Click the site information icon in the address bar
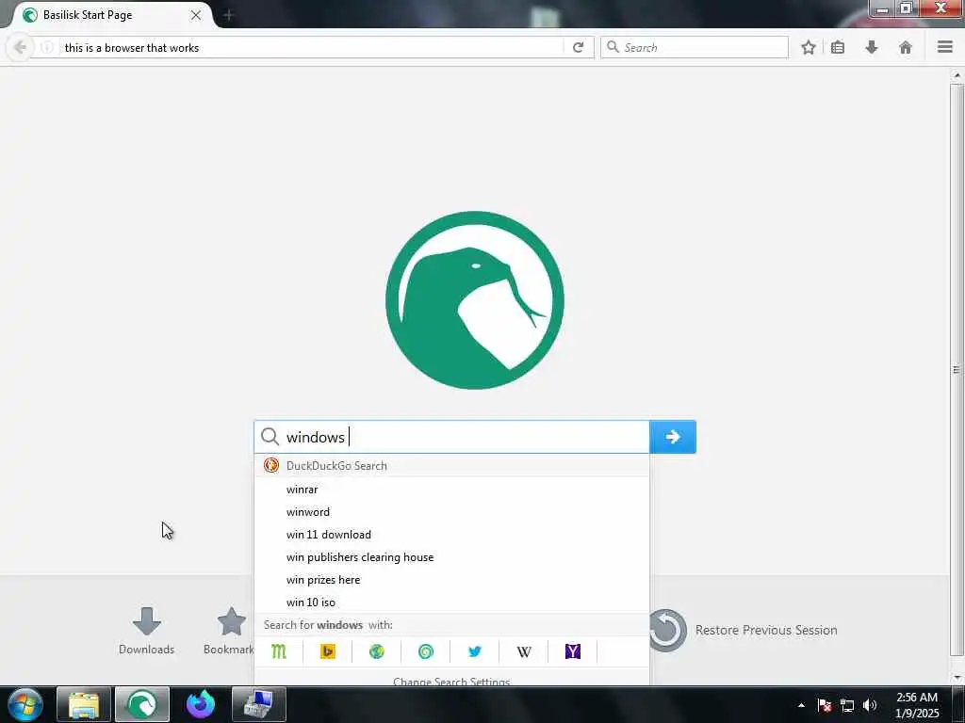 [x=47, y=47]
